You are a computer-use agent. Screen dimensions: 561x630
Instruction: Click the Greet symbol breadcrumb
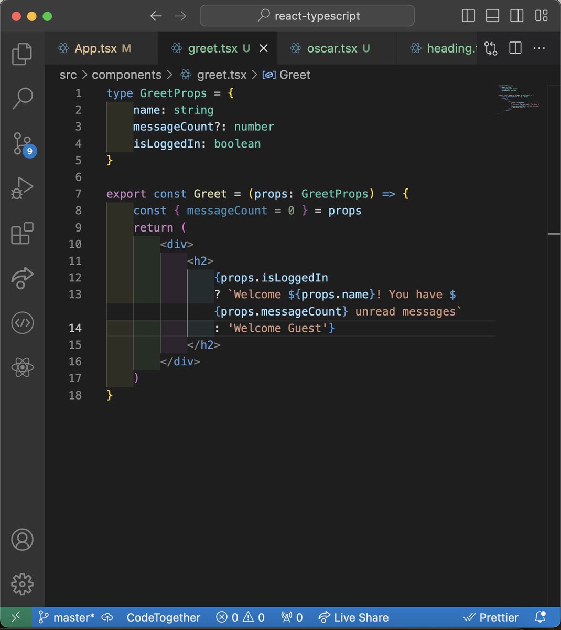tap(287, 75)
